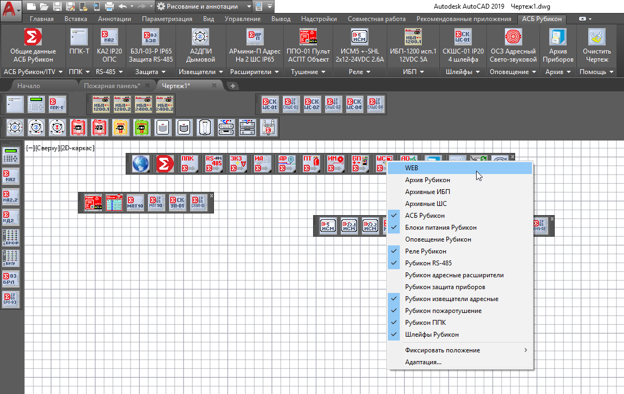624x394 pixels.
Task: Click the Очистить Чертеж broom icon
Action: [596, 37]
